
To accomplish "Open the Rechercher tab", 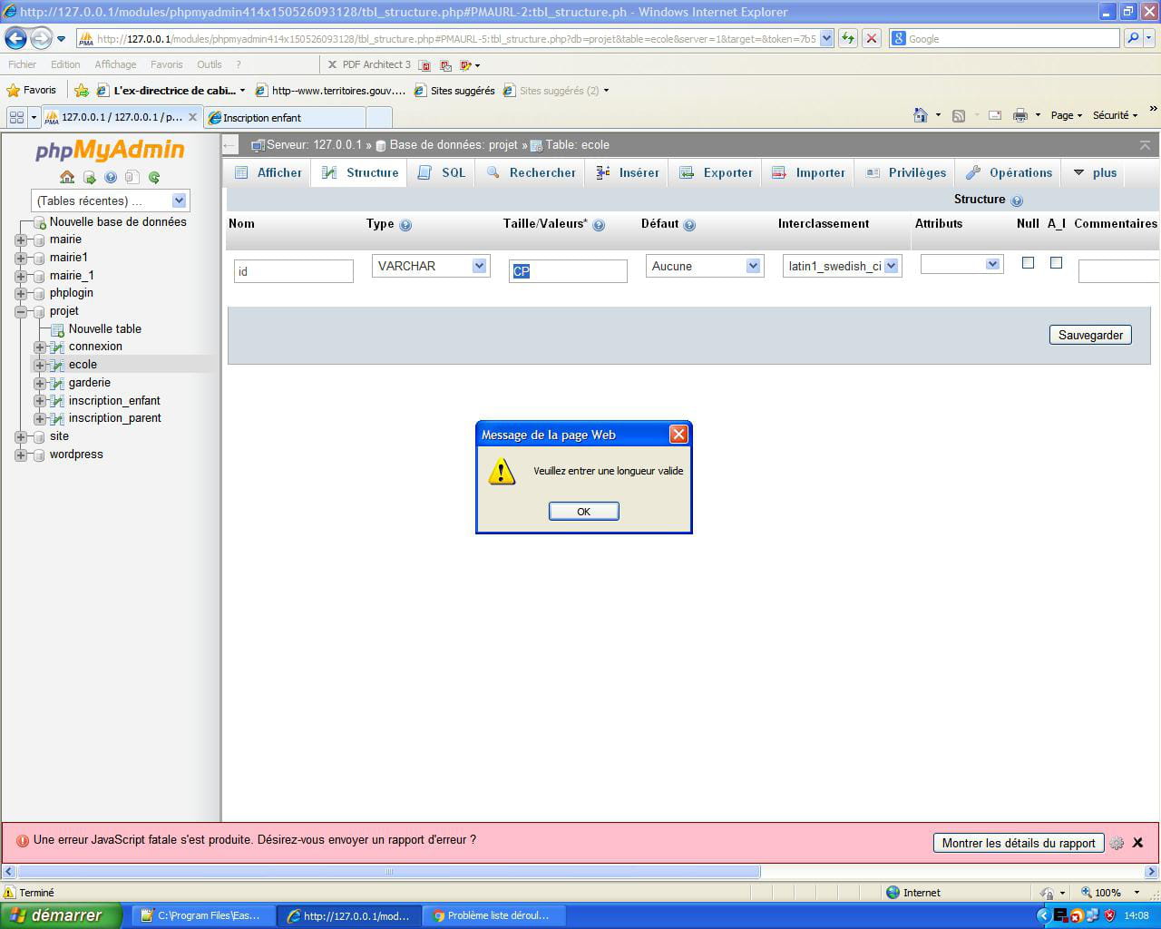I will [x=531, y=172].
